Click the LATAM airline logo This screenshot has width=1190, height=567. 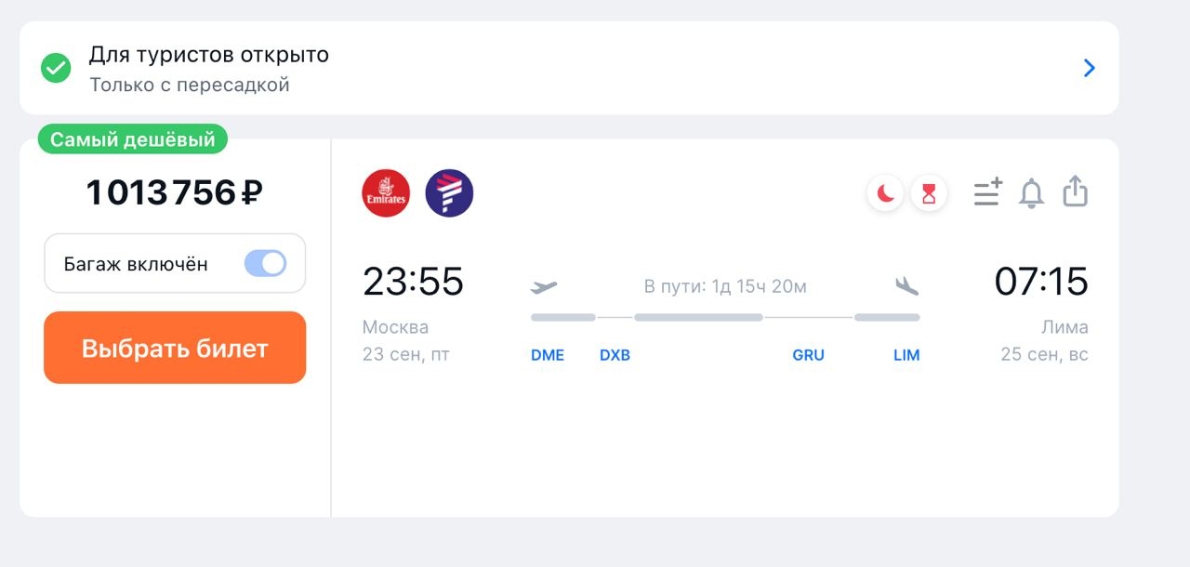[449, 193]
